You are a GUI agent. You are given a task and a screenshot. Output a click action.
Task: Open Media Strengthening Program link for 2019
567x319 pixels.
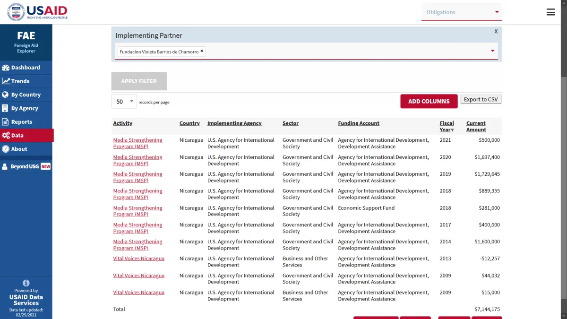(137, 177)
